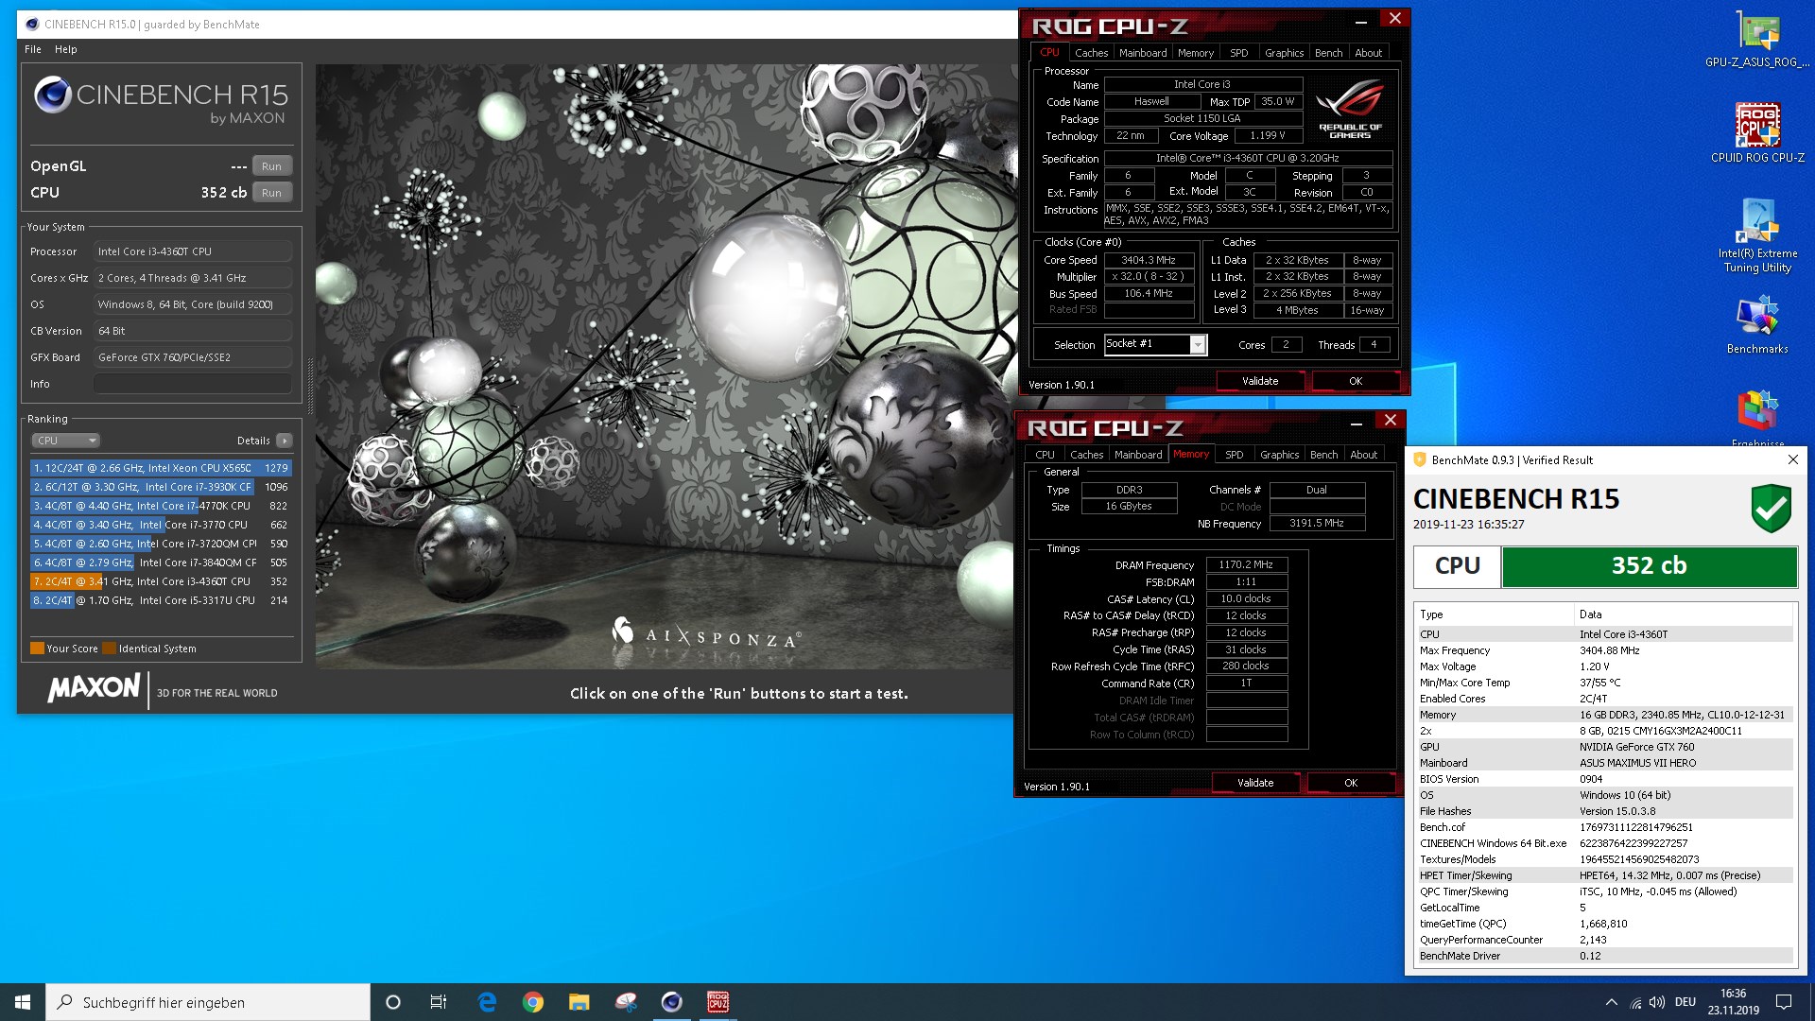1815x1021 pixels.
Task: Click Validate in Memory CPU-Z window
Action: click(x=1255, y=783)
